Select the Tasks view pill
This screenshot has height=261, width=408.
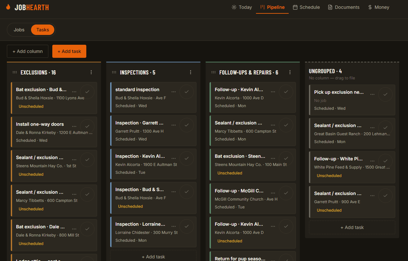(x=43, y=30)
